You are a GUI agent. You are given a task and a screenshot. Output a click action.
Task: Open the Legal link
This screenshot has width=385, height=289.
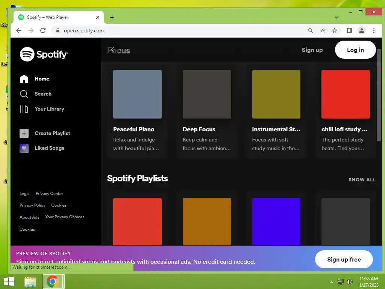coord(24,194)
